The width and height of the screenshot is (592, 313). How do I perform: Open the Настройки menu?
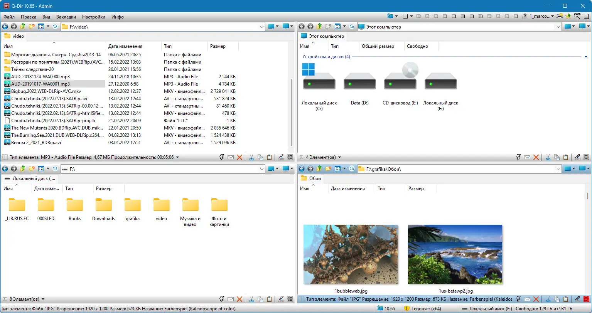coord(94,17)
